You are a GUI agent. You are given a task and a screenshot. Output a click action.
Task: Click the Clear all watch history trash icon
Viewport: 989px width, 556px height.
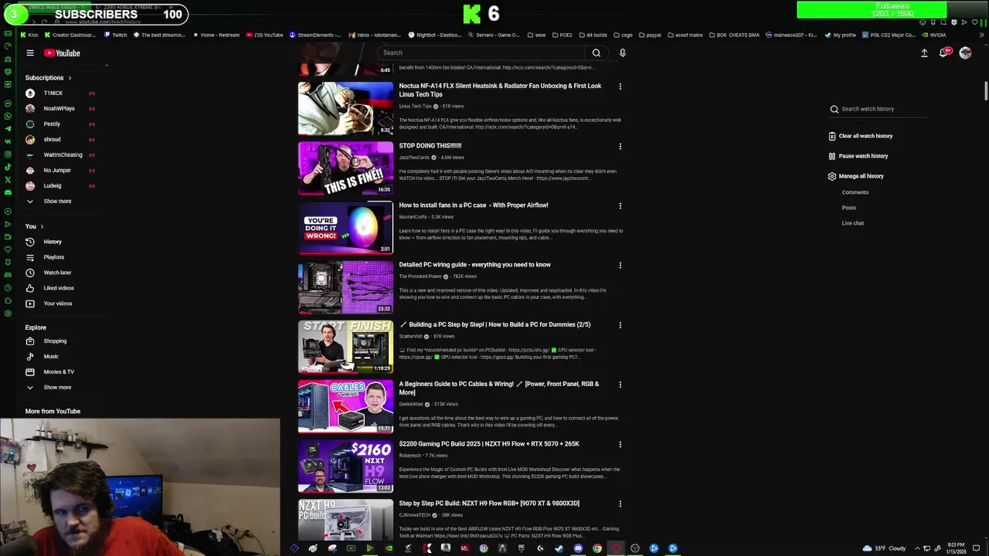coord(832,136)
